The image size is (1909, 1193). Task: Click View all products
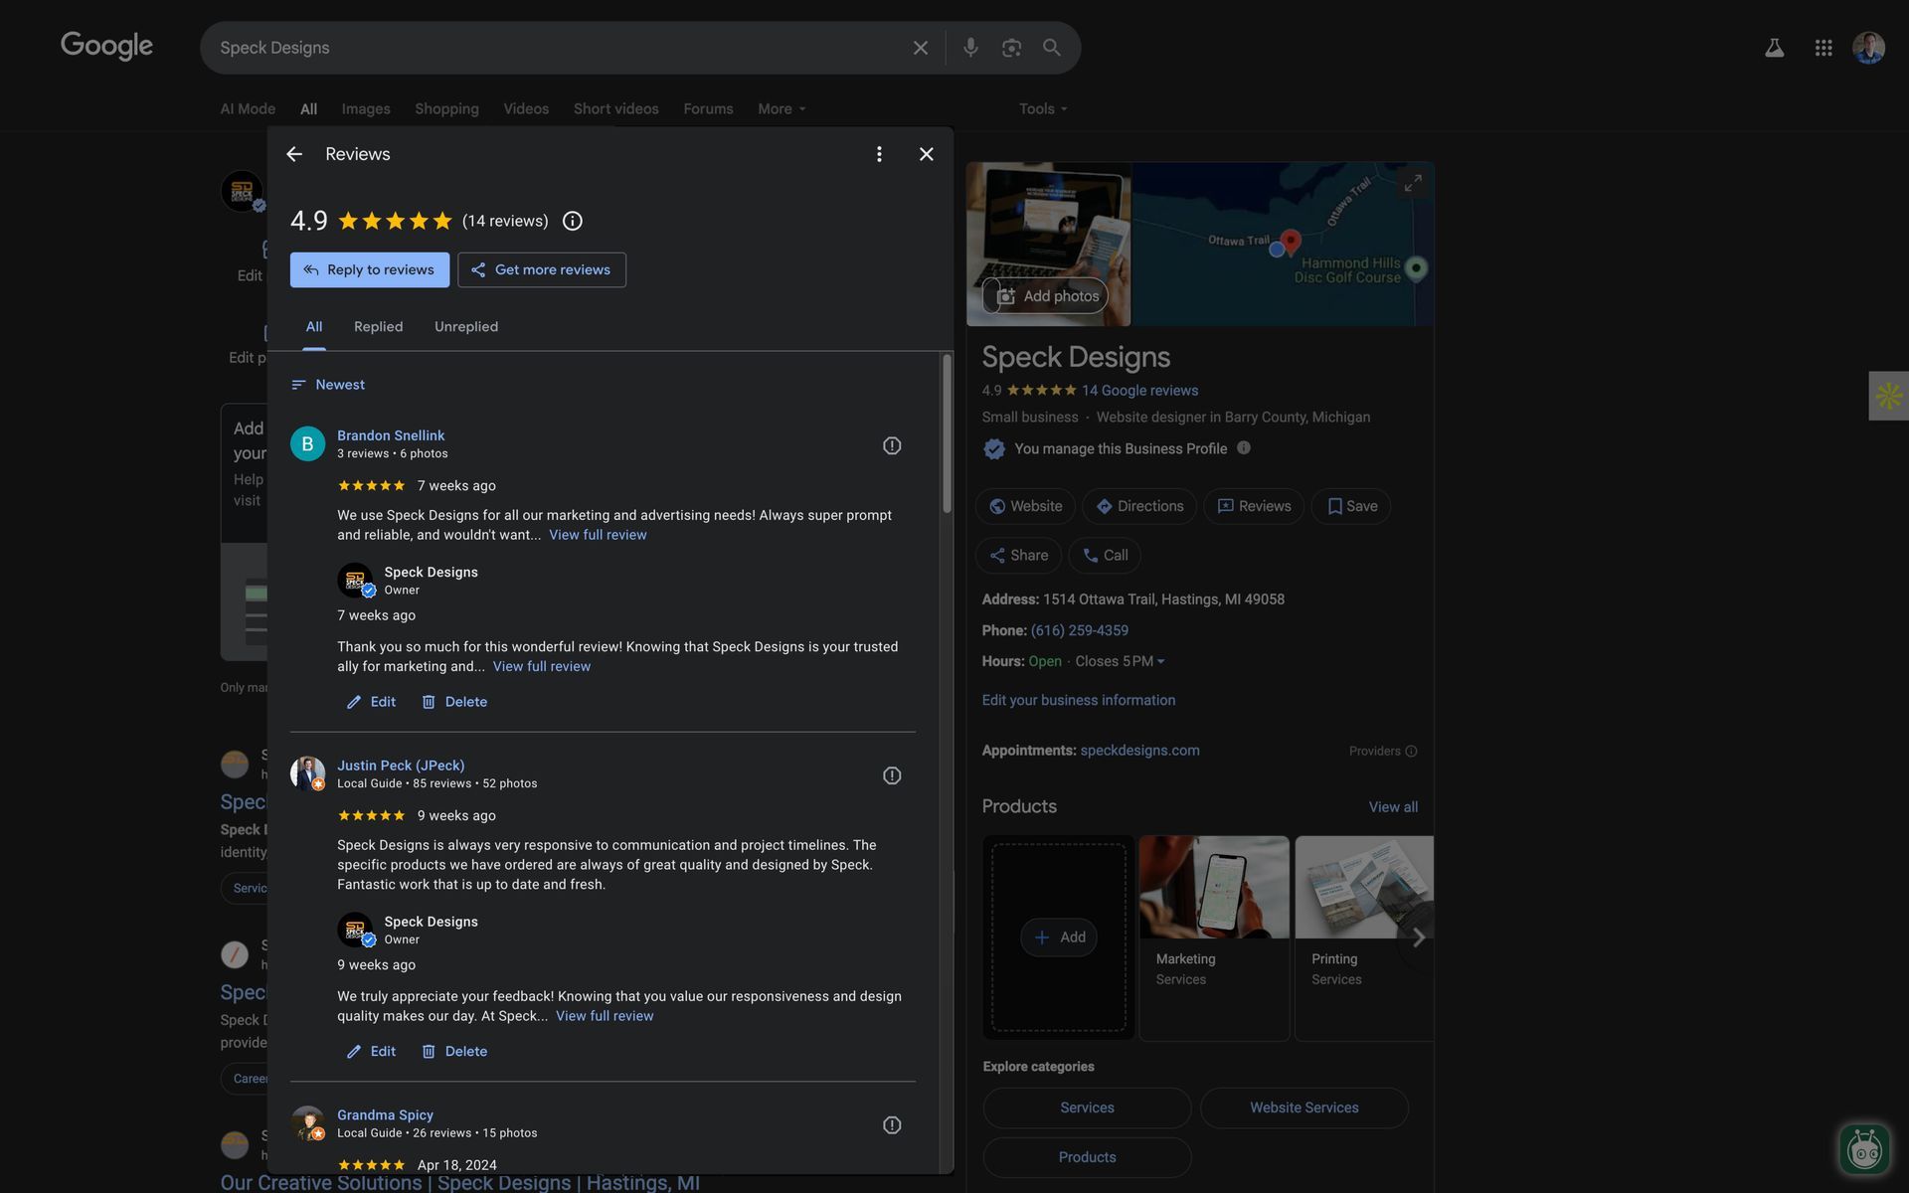[x=1393, y=807]
